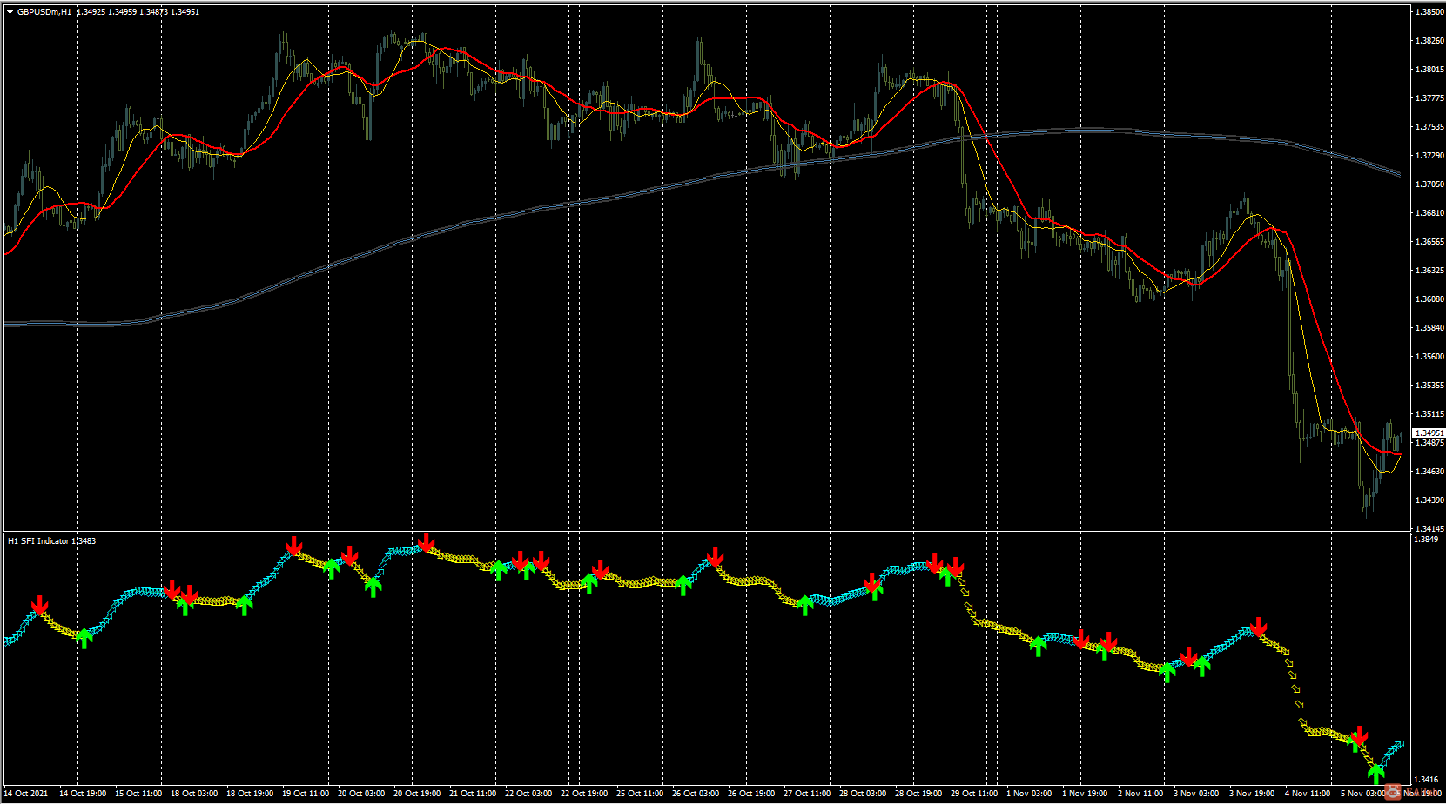Click the final green buy arrow at indicator bottom
The width and height of the screenshot is (1446, 805).
pyautogui.click(x=1375, y=774)
